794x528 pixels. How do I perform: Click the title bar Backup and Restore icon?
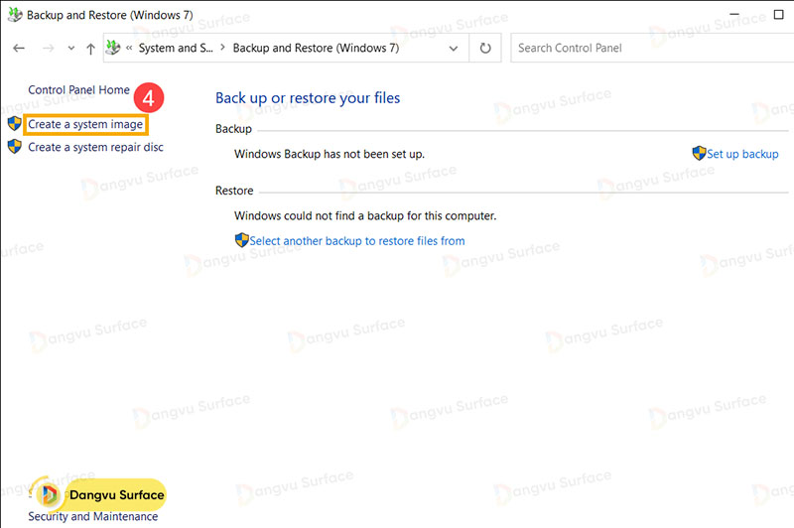(x=15, y=15)
